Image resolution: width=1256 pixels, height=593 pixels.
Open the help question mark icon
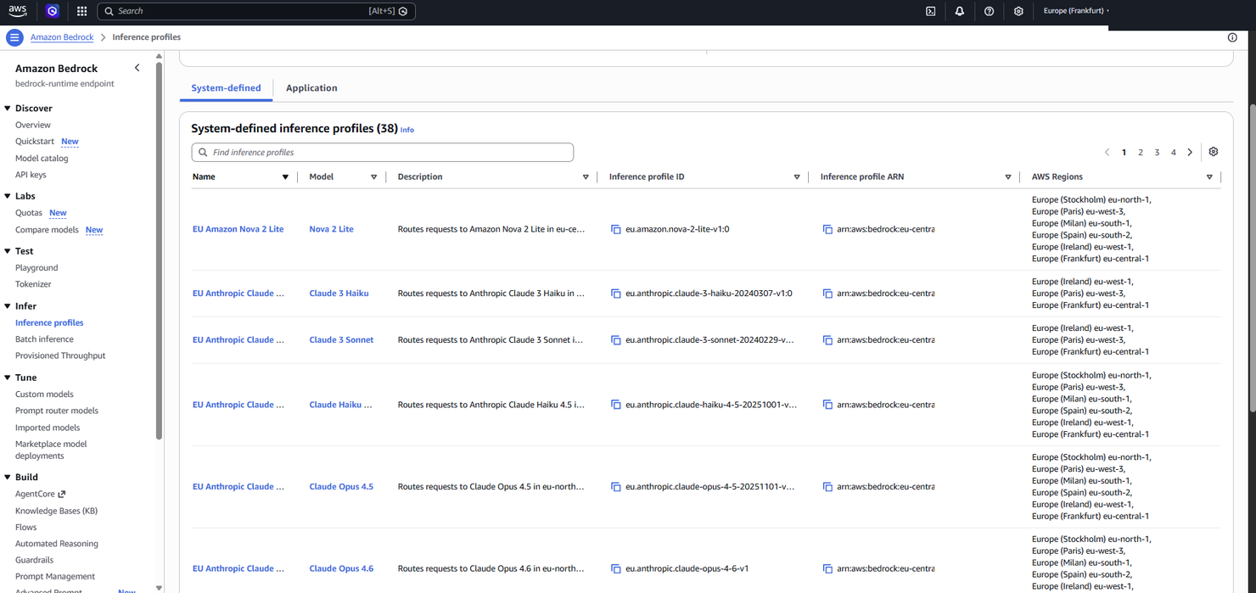(989, 11)
